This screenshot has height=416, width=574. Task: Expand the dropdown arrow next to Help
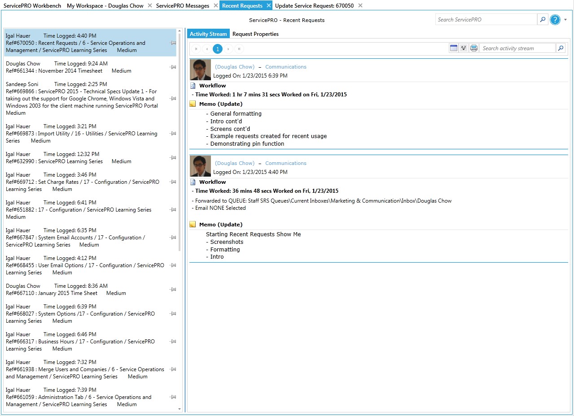tap(565, 20)
